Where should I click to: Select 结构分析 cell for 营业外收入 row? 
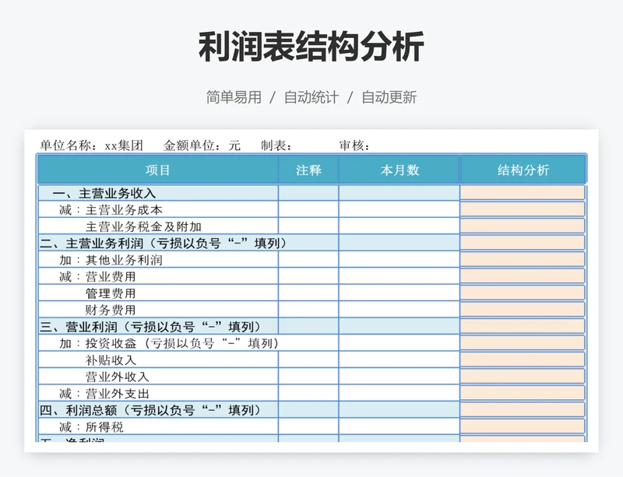(x=523, y=376)
